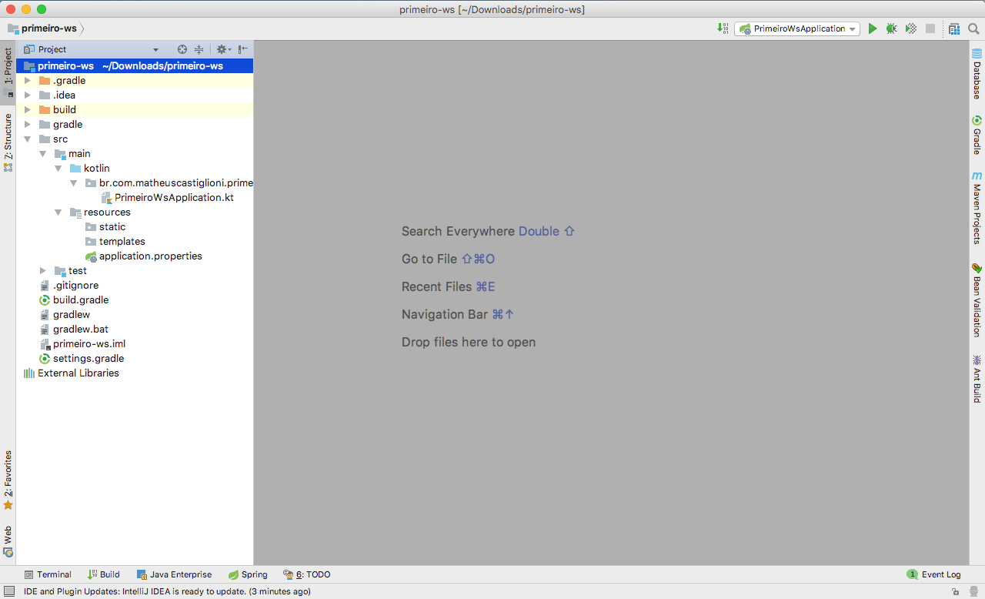This screenshot has height=599, width=985.
Task: Click the gray Stop square icon
Action: [x=930, y=28]
